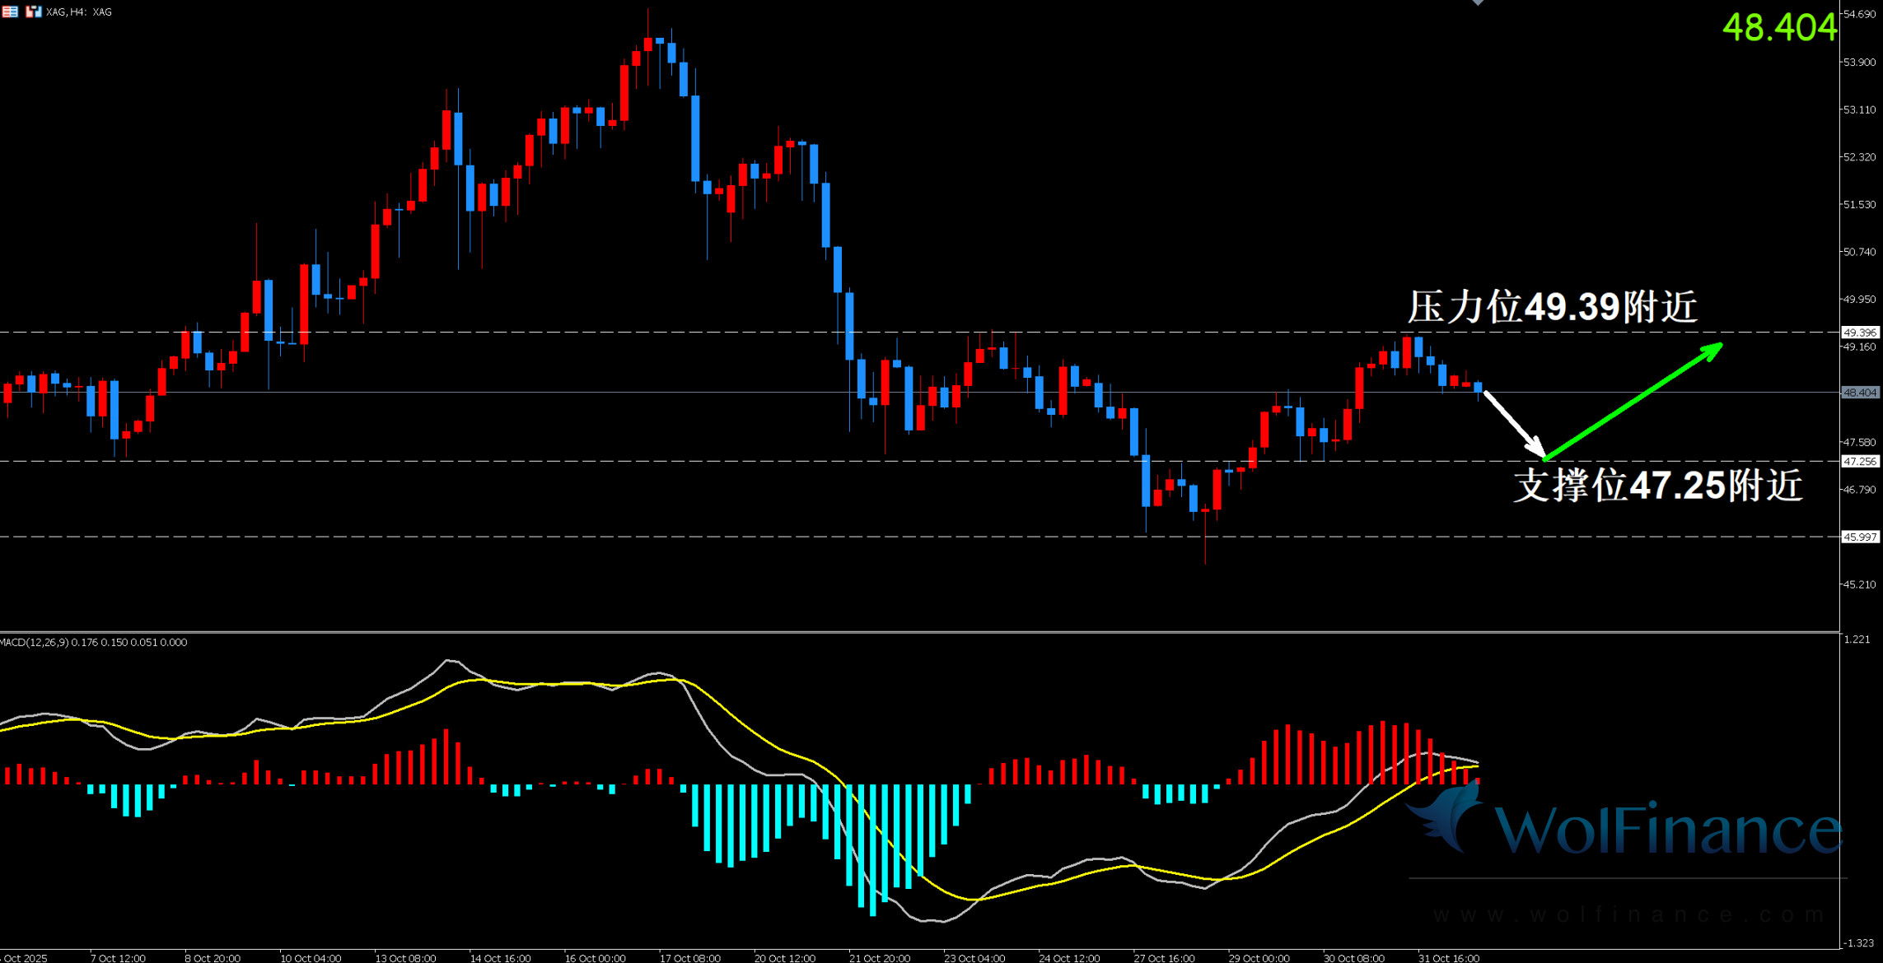Click the current 48.404 price axis tag
1883x963 pixels.
point(1859,393)
